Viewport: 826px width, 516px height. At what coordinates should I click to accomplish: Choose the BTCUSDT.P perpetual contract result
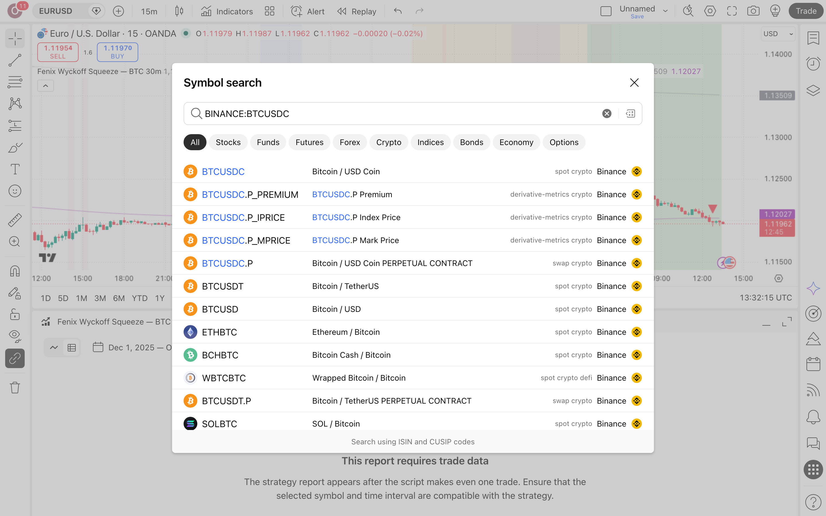[413, 401]
